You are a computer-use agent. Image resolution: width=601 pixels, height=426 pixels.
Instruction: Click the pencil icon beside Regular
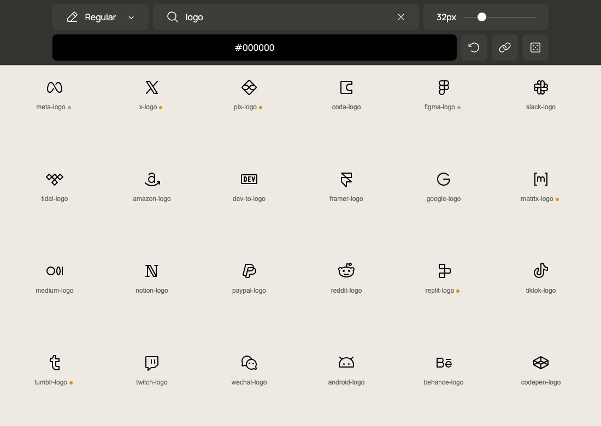click(x=73, y=17)
